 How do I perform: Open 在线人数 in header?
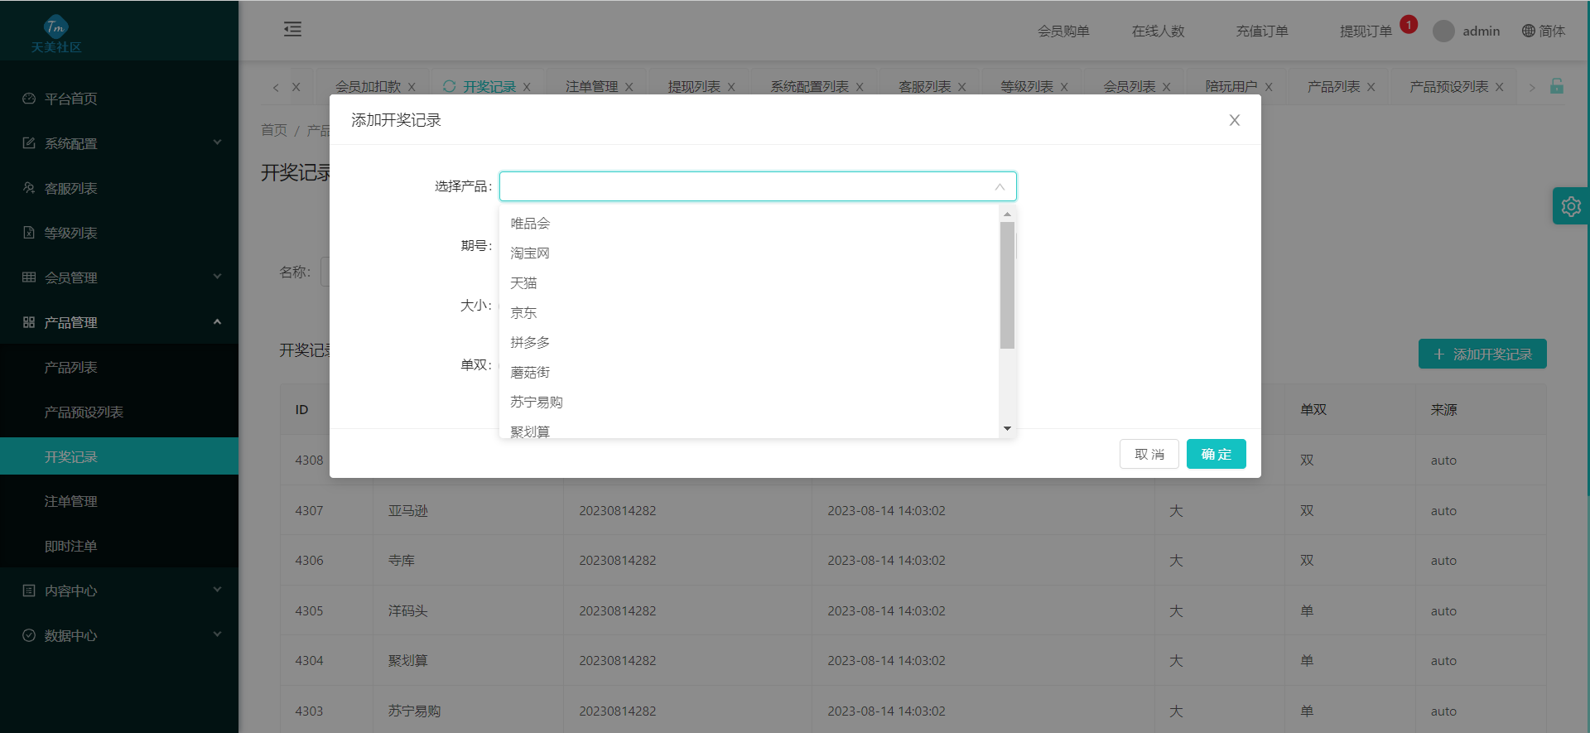click(x=1158, y=31)
